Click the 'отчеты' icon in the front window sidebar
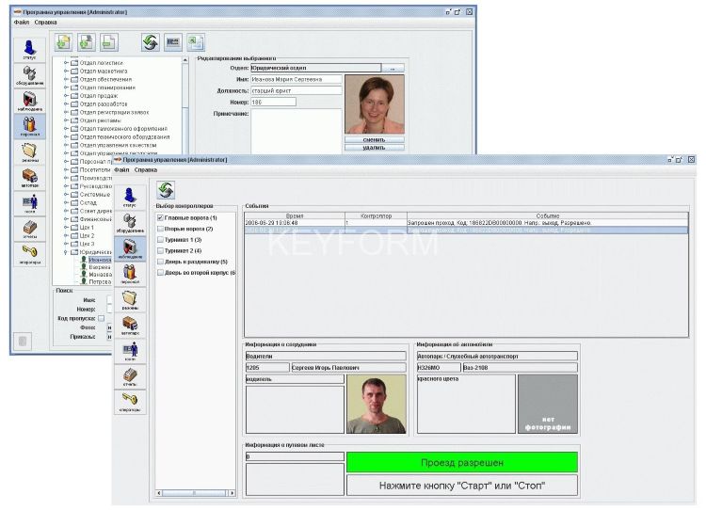This screenshot has height=510, width=706. click(x=130, y=376)
